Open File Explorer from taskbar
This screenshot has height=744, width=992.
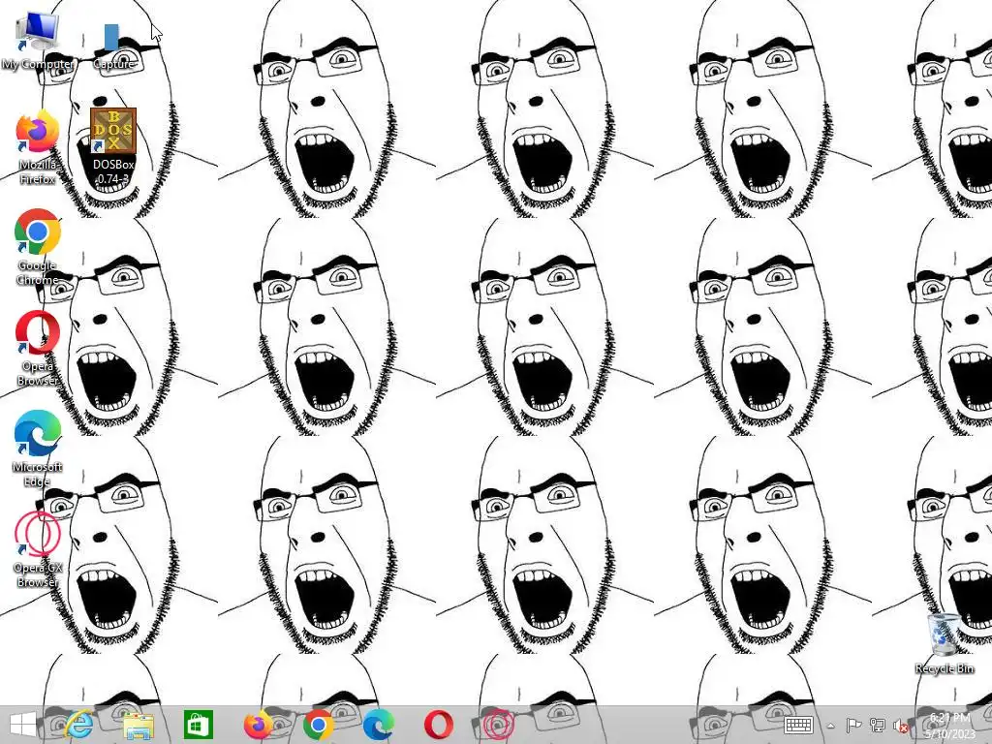[138, 725]
